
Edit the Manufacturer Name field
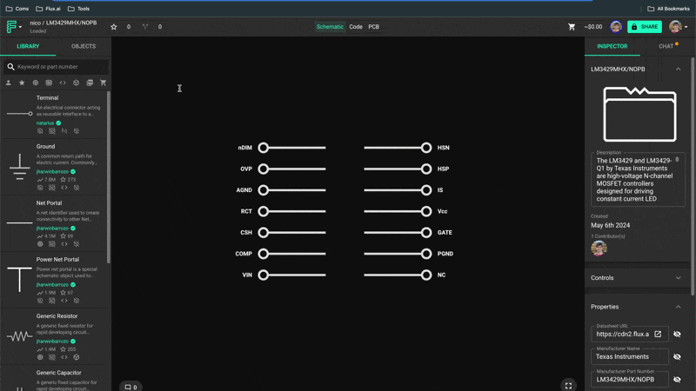click(x=629, y=357)
